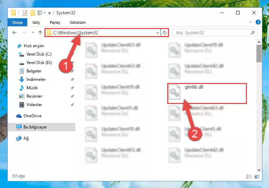Image resolution: width=269 pixels, height=188 pixels.
Task: Click the pin icon next to Müzik
Action: point(72,88)
